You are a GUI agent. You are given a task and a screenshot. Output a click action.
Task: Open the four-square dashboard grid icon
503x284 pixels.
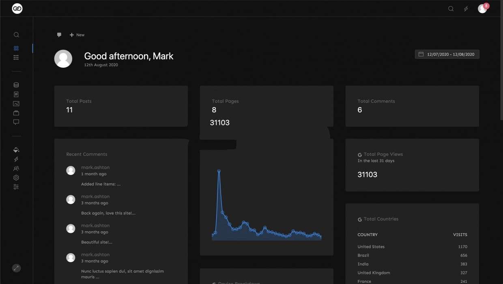click(x=16, y=48)
